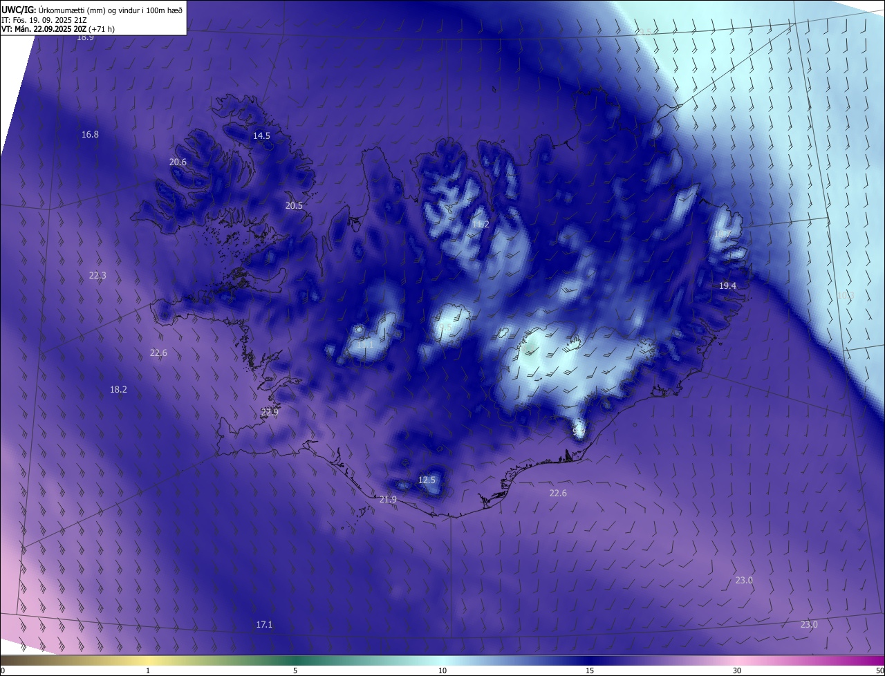Click the '5' tick label on color scale
This screenshot has height=676, width=885.
[295, 670]
